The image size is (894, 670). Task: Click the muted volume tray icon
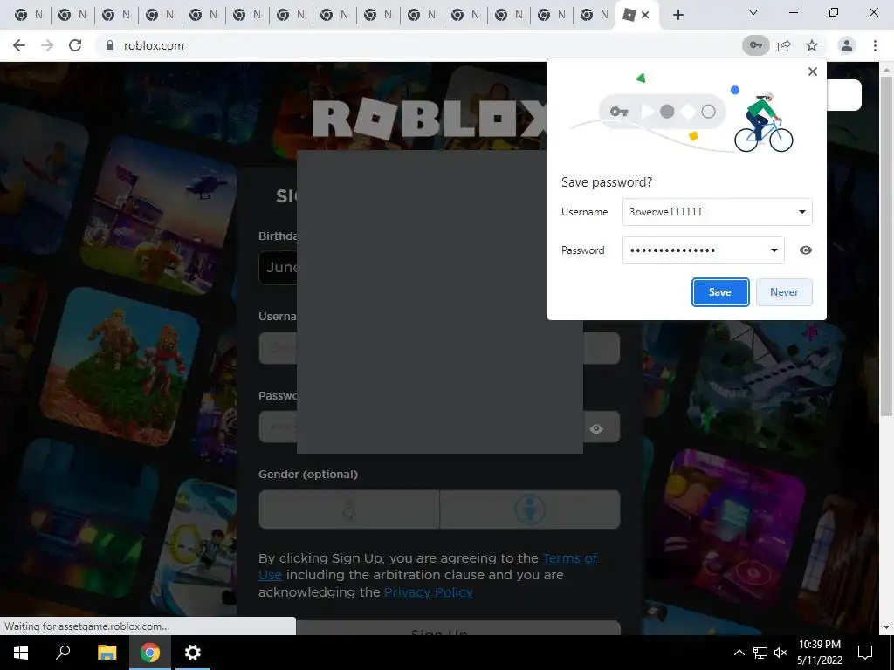781,653
